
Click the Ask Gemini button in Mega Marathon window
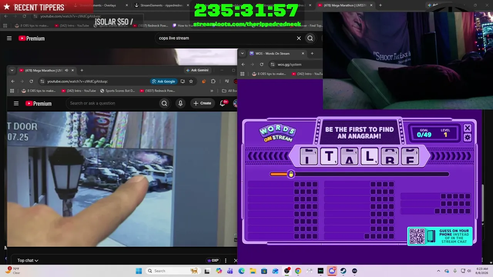(197, 70)
